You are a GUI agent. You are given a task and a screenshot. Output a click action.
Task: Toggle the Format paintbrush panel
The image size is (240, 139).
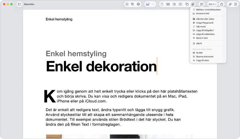click(x=230, y=4)
